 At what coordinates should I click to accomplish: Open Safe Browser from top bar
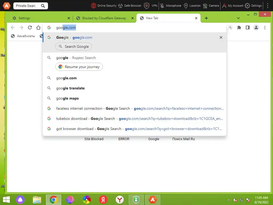click(x=130, y=6)
